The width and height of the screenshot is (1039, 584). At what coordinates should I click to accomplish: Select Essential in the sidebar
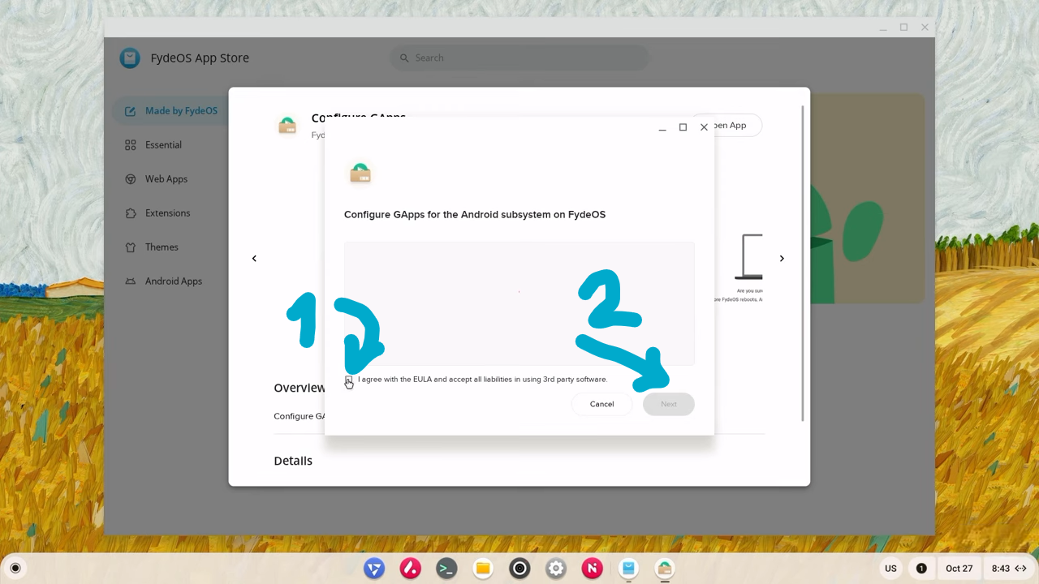coord(163,145)
